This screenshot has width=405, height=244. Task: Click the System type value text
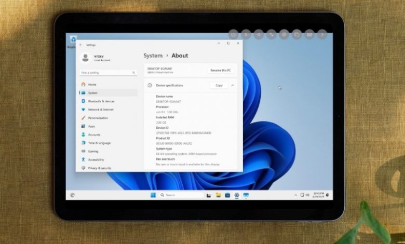pyautogui.click(x=186, y=154)
